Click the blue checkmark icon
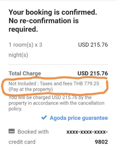Viewport: 116px width, 153px height. coord(44,118)
